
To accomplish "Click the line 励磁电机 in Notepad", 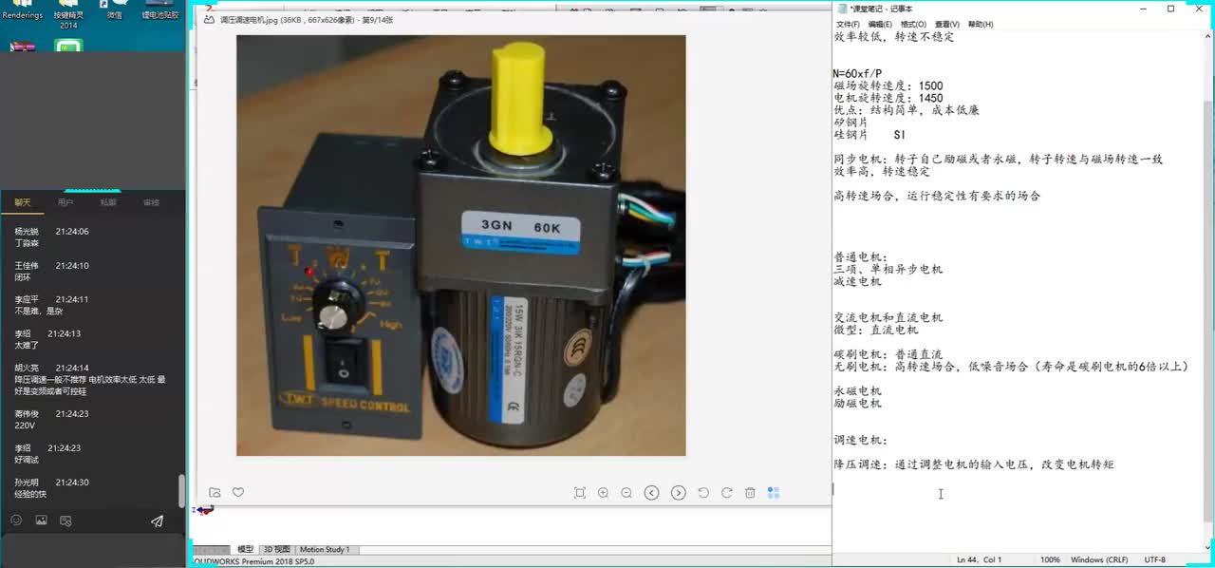I will [857, 404].
